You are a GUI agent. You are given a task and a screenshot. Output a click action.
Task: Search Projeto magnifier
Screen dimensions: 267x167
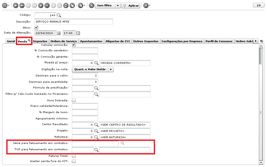tap(96, 131)
